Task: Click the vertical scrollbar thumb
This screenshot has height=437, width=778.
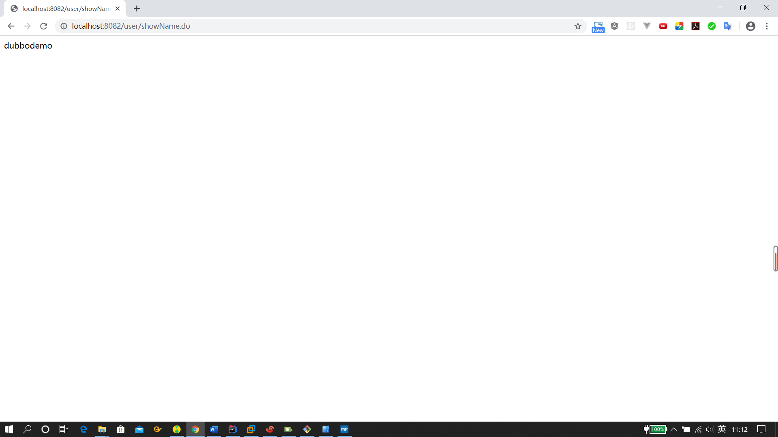Action: click(x=775, y=259)
